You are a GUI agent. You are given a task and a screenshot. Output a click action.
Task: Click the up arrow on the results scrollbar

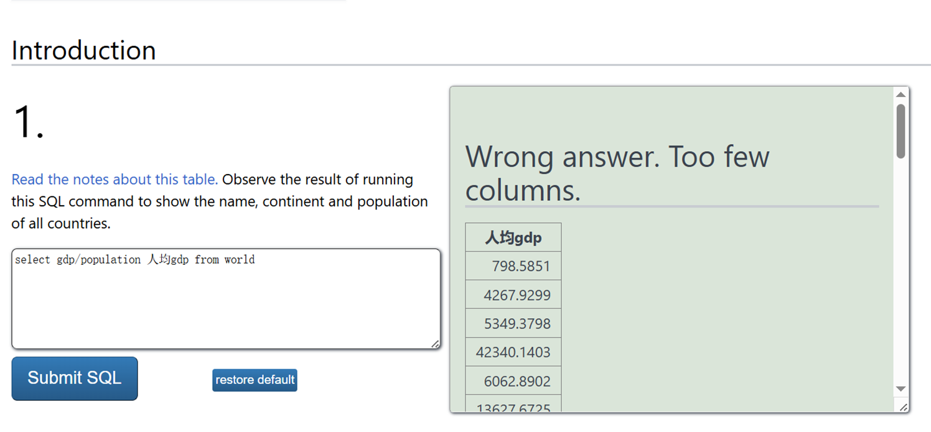[x=901, y=93]
